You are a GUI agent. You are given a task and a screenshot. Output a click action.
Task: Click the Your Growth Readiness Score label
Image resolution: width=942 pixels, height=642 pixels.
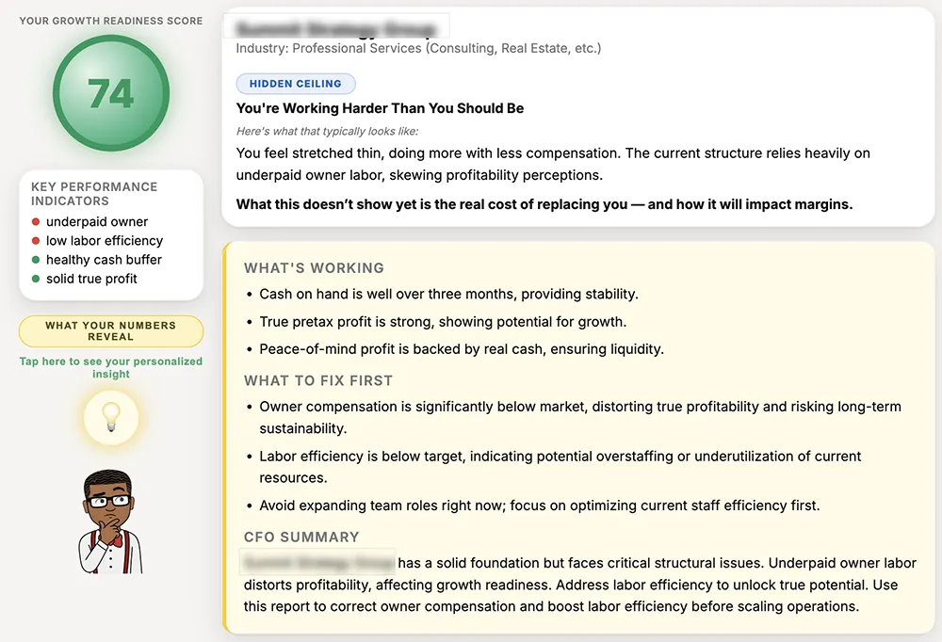pos(111,21)
